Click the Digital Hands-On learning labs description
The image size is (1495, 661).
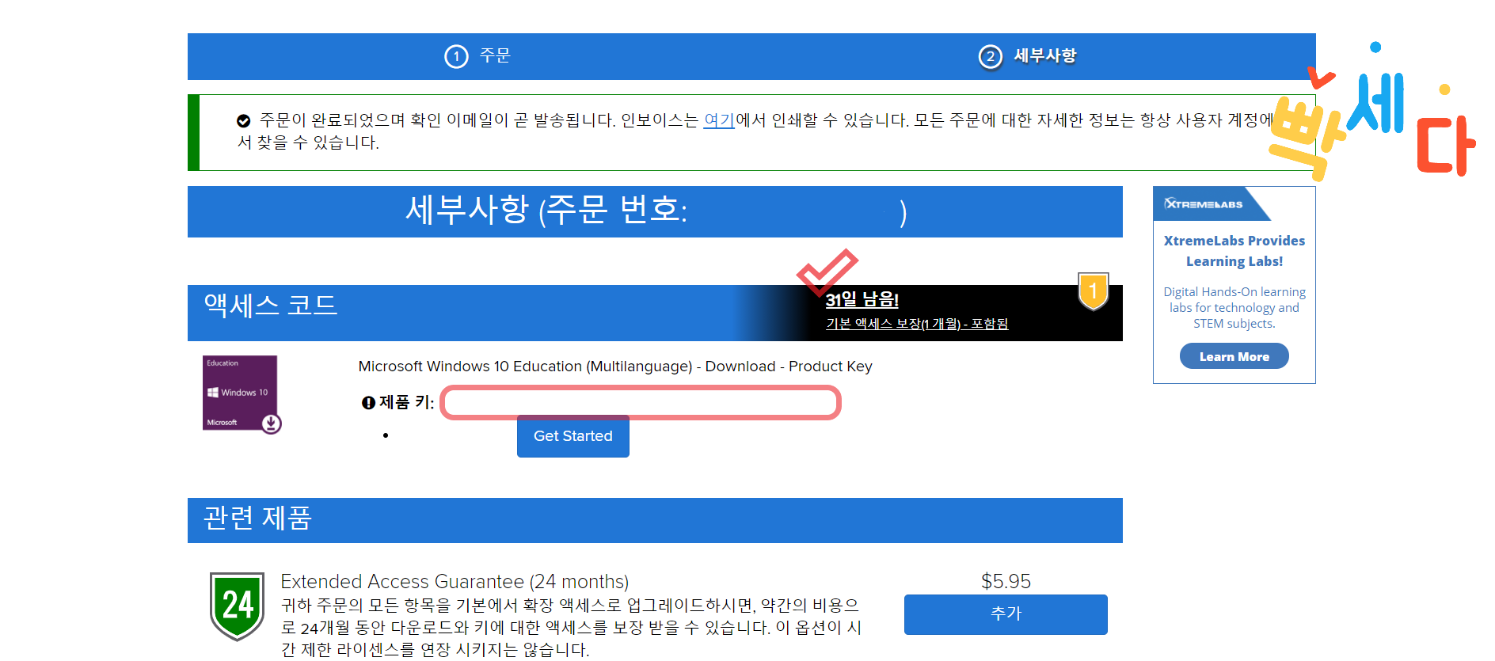pyautogui.click(x=1234, y=308)
